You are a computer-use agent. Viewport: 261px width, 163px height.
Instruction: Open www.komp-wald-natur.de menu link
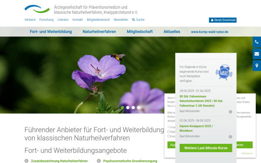tap(210, 32)
